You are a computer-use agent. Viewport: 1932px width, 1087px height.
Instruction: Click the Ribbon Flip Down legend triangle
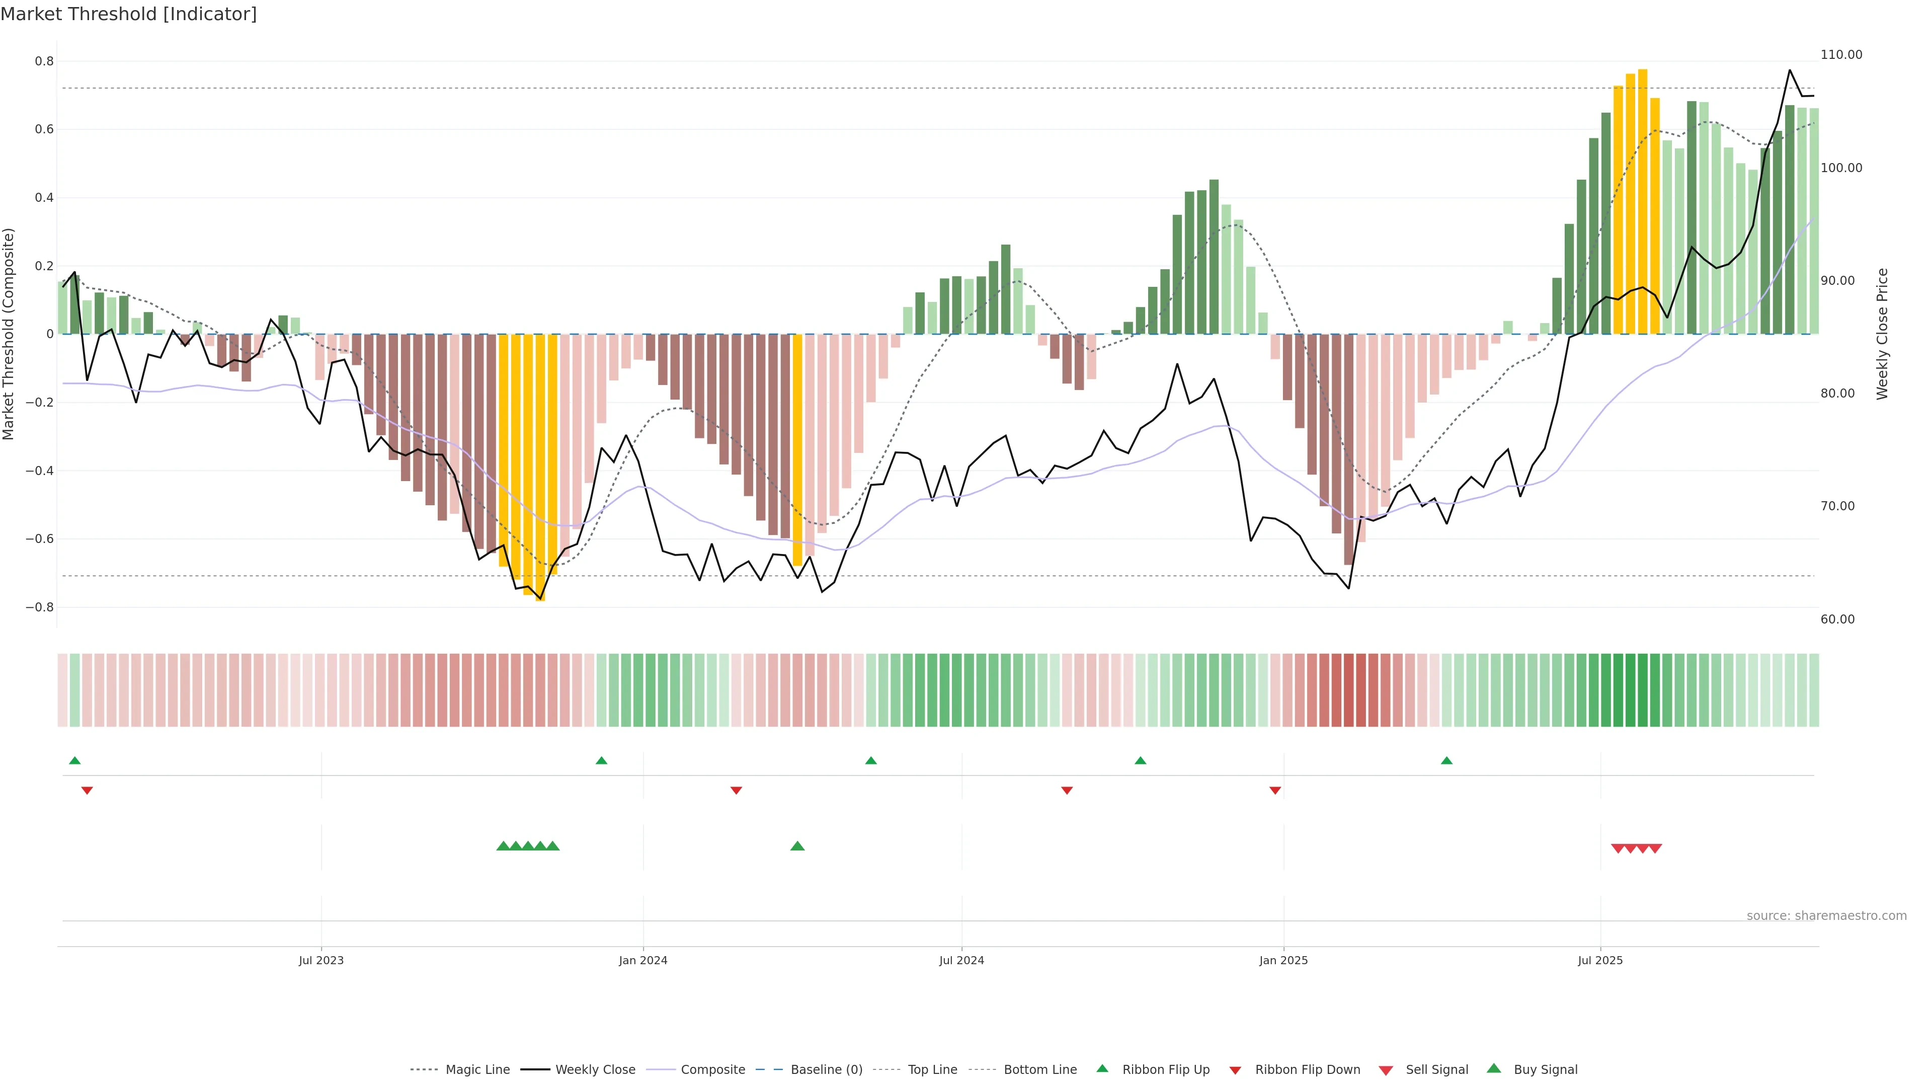coord(1235,1070)
